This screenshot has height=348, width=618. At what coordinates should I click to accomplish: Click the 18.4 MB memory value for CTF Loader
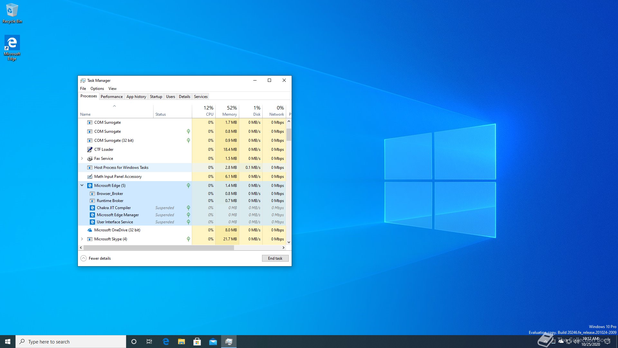(x=230, y=150)
